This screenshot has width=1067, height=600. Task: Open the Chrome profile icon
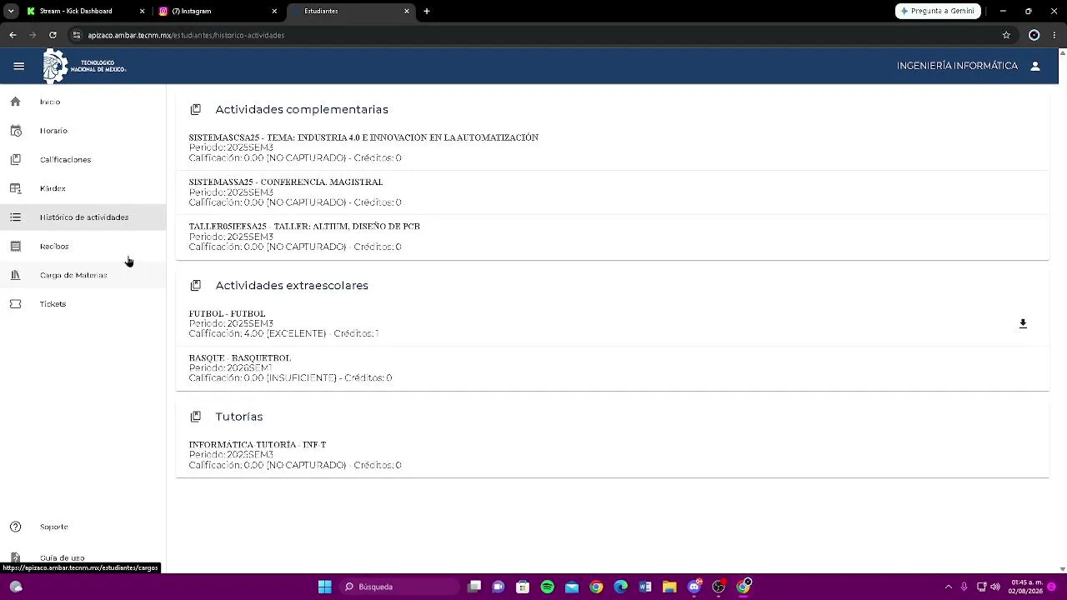click(x=1034, y=35)
